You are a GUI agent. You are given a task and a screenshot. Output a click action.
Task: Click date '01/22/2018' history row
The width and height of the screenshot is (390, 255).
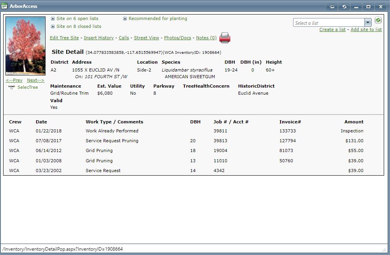pos(49,131)
